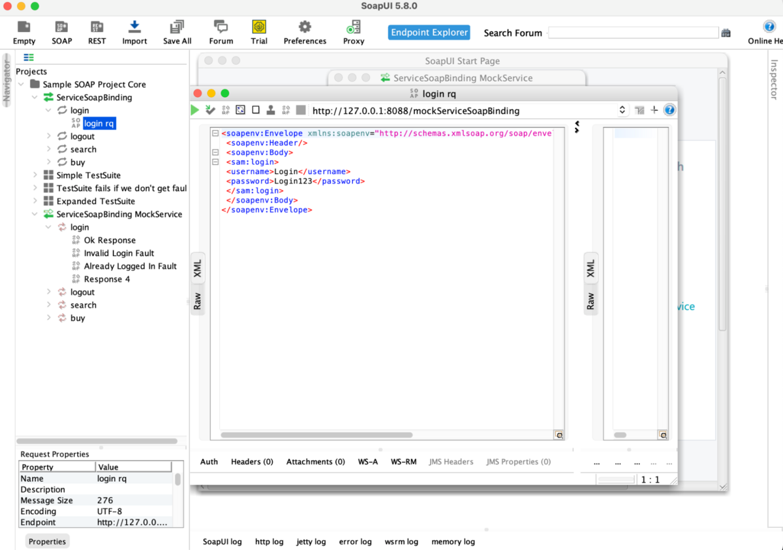
Task: Open the Online Help icon
Action: (x=769, y=27)
